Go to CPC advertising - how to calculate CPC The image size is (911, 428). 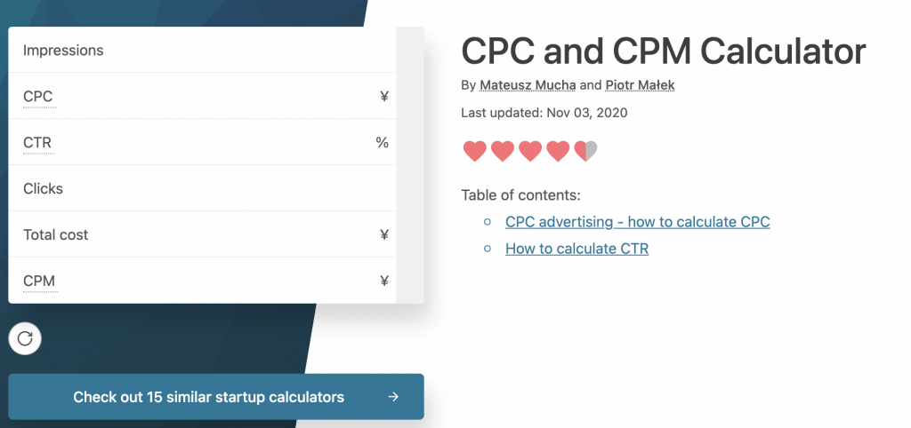click(x=637, y=221)
